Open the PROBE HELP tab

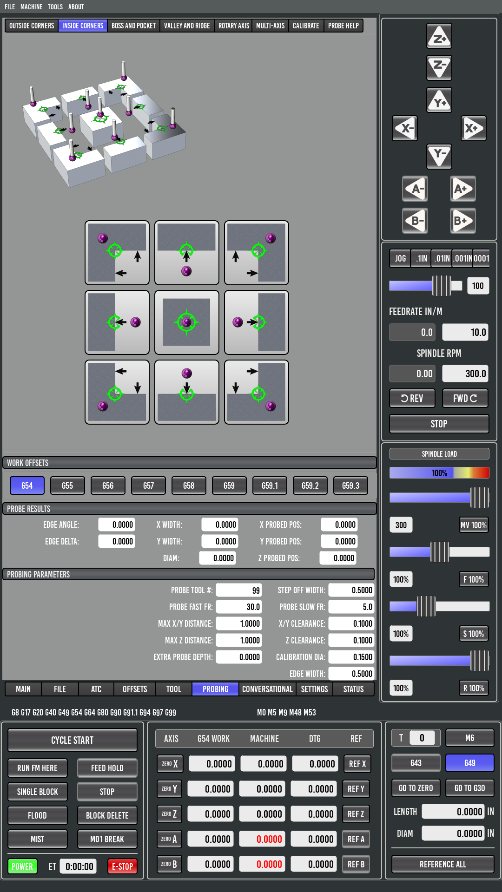[x=343, y=26]
